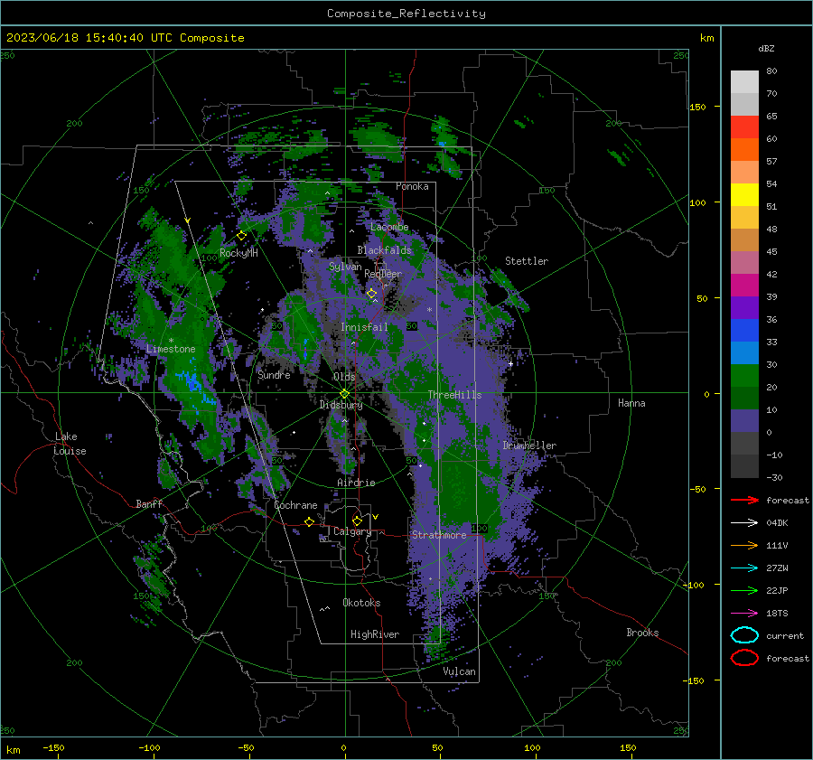Click the Airdrie city label
Viewport: 813px width, 760px height.
[x=356, y=483]
